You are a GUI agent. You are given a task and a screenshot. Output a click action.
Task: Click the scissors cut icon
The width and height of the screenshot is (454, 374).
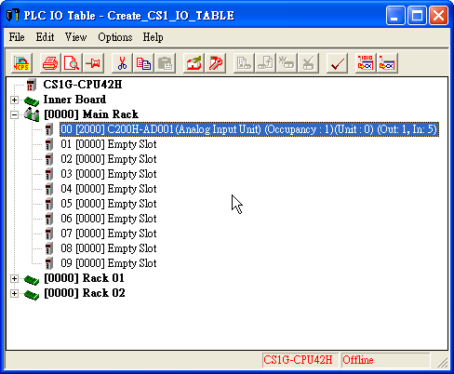(x=122, y=63)
